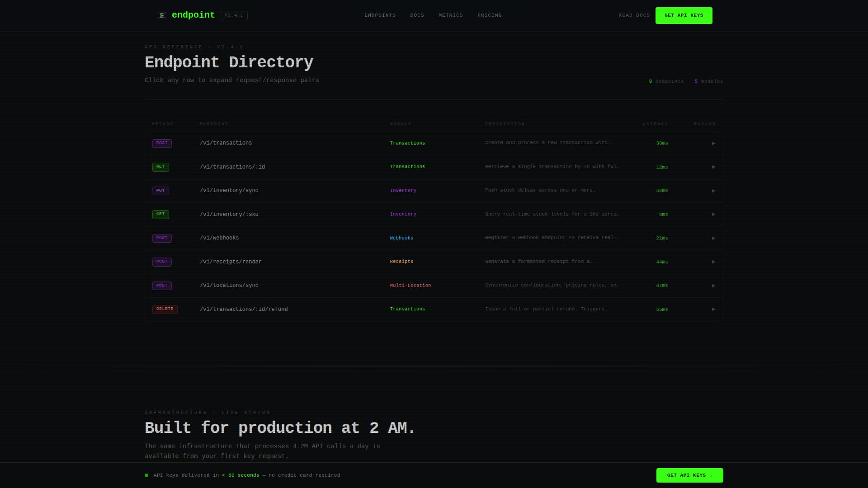Viewport: 868px width, 488px height.
Task: Click the 52ms latency value
Action: tap(662, 191)
